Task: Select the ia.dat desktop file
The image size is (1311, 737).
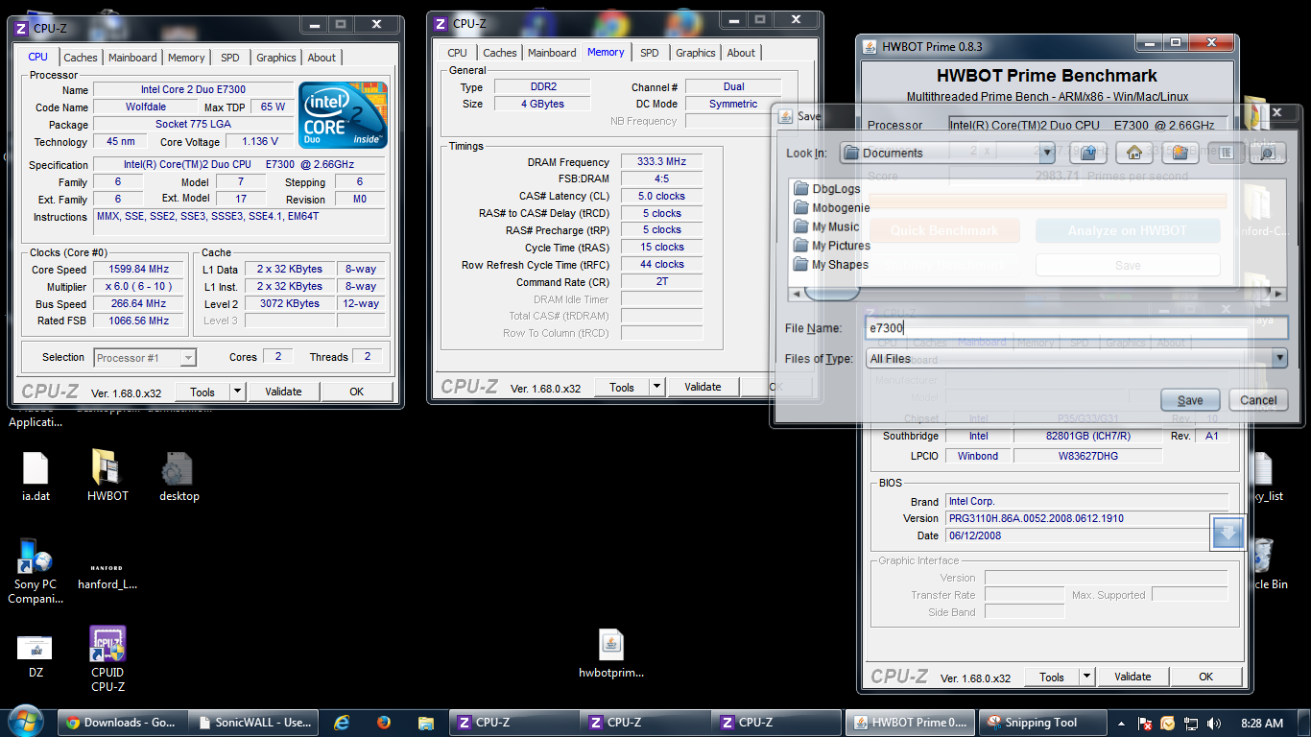Action: (x=36, y=476)
